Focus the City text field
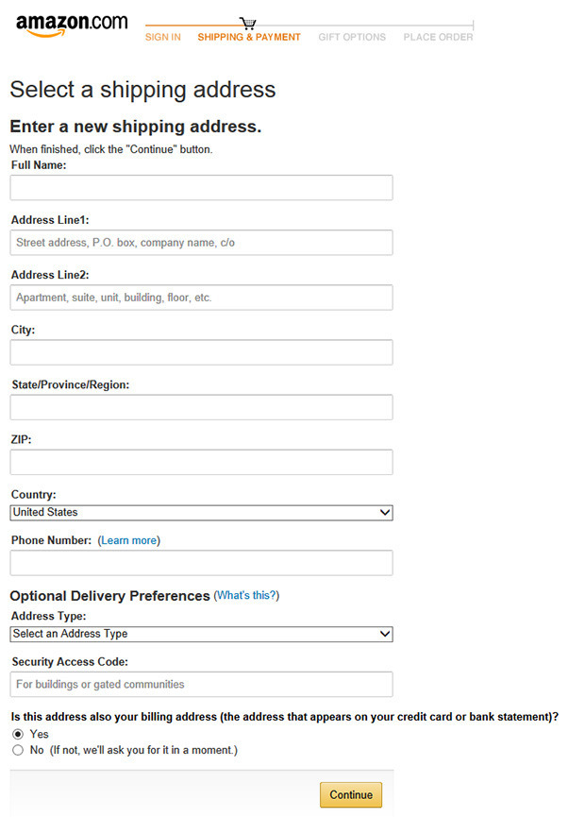 (201, 352)
